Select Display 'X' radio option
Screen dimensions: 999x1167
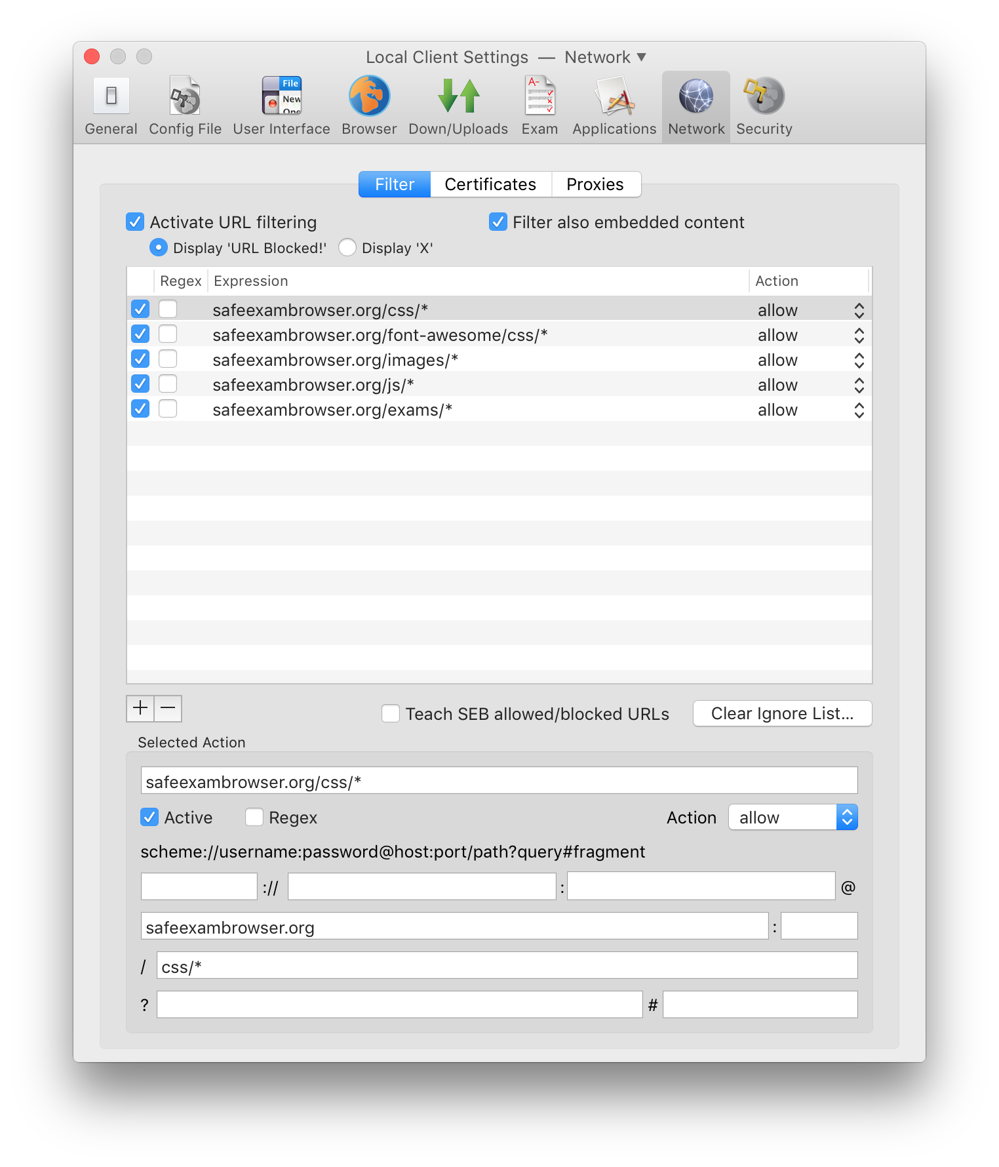[347, 247]
